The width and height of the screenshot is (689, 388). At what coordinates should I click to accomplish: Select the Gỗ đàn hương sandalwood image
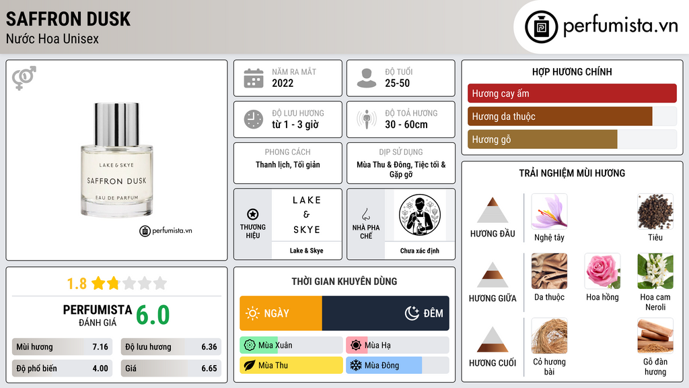pos(655,336)
